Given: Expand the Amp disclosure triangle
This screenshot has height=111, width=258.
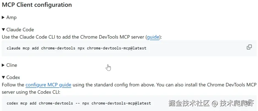Looking at the screenshot, I should coord(3,17).
